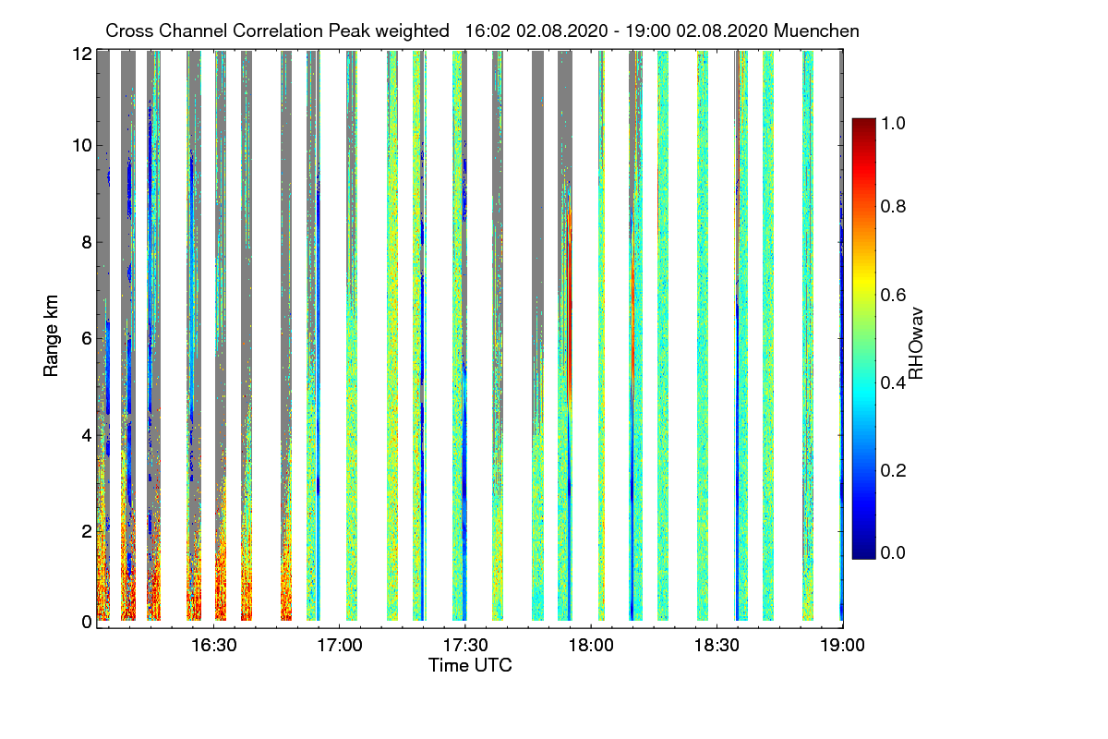The width and height of the screenshot is (1108, 739).
Task: Click the 2 km range tick label
Action: pyautogui.click(x=86, y=531)
